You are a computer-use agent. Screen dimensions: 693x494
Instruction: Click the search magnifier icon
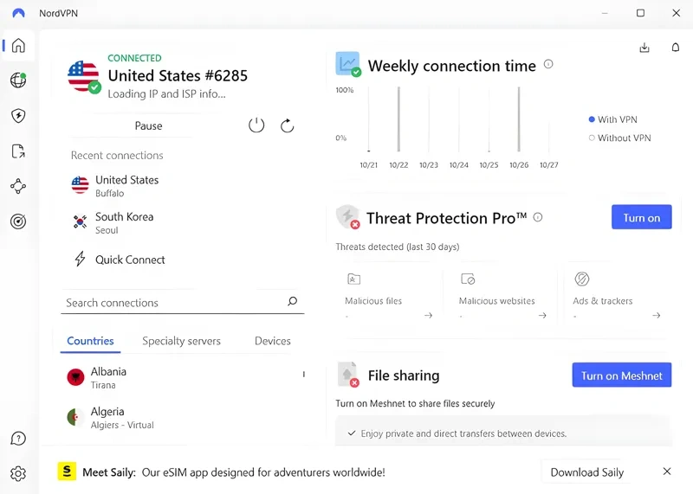click(292, 302)
